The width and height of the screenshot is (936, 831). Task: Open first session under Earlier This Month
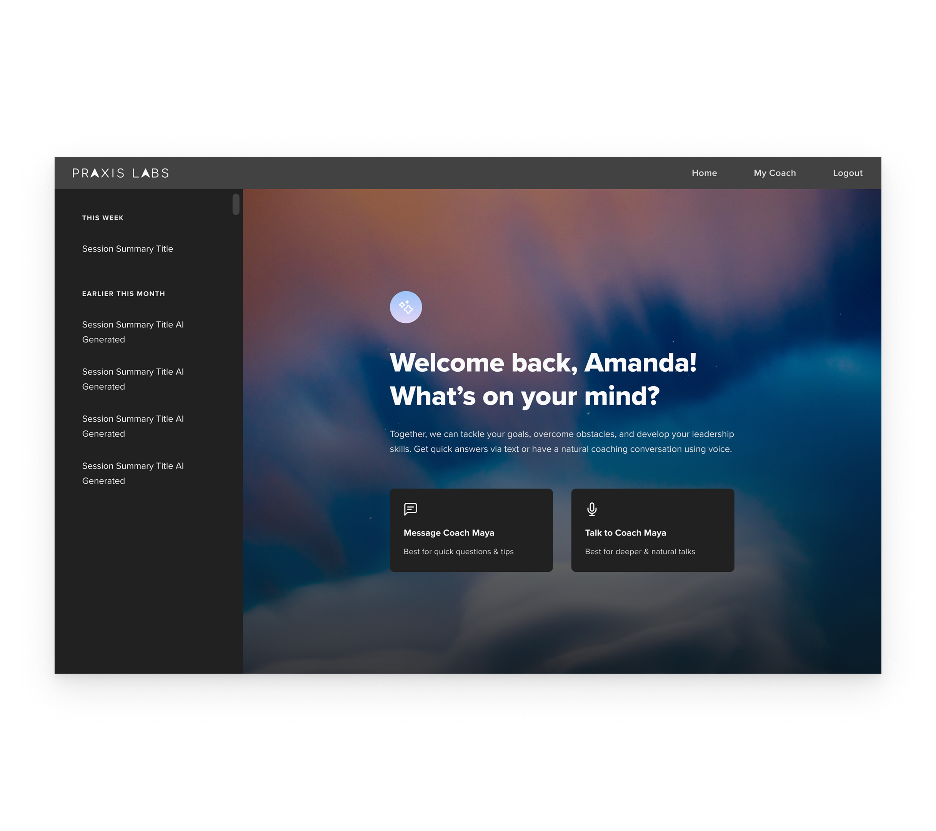[132, 332]
